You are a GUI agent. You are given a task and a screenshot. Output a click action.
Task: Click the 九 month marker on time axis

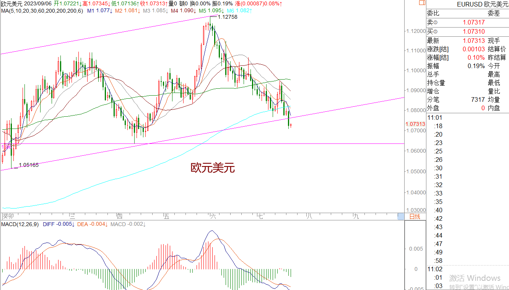(x=356, y=217)
